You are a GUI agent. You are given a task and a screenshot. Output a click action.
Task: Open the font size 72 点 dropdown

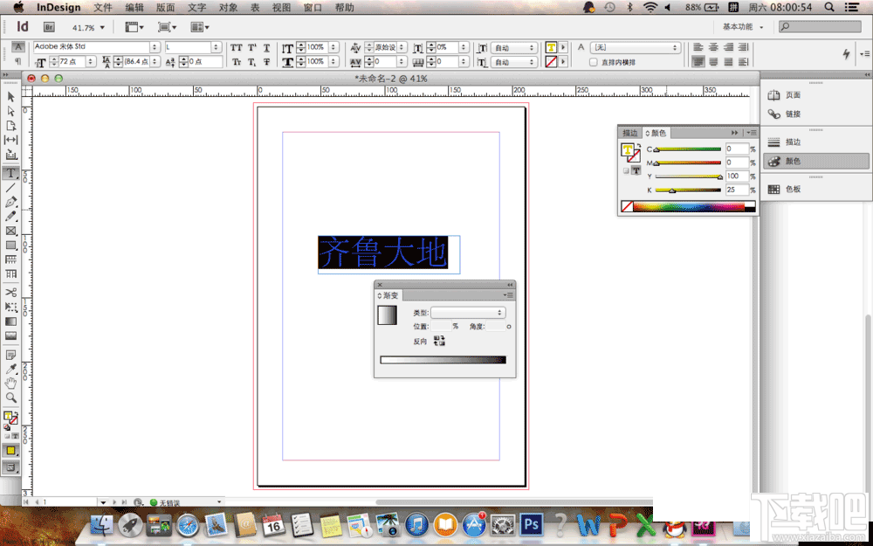point(90,61)
